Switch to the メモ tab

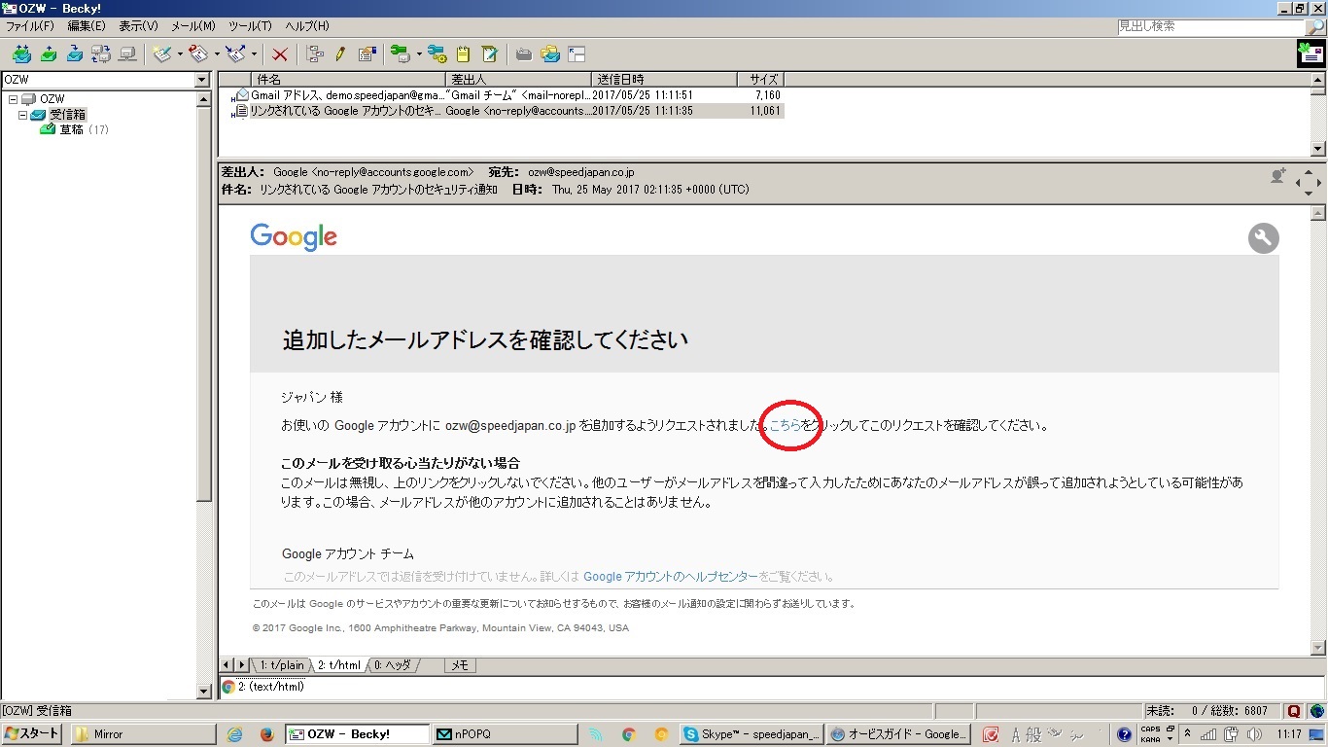(460, 665)
